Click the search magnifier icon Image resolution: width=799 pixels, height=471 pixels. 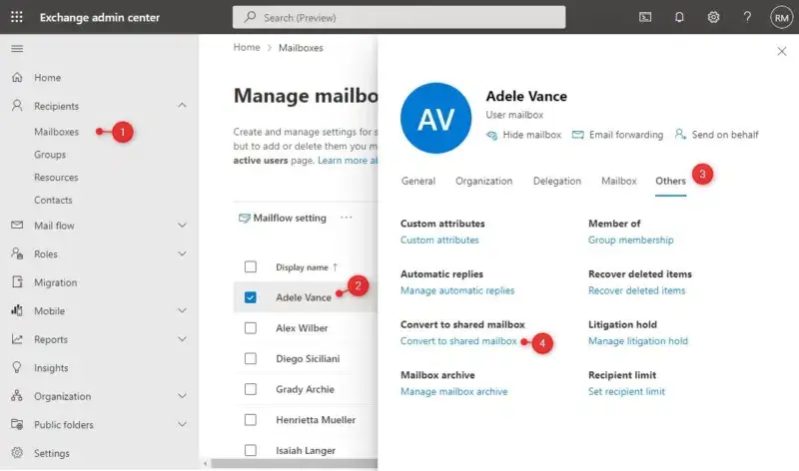pos(250,17)
